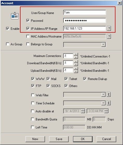
Task: Increase Maximum Connections with up arrow
Action: [x=76, y=54]
